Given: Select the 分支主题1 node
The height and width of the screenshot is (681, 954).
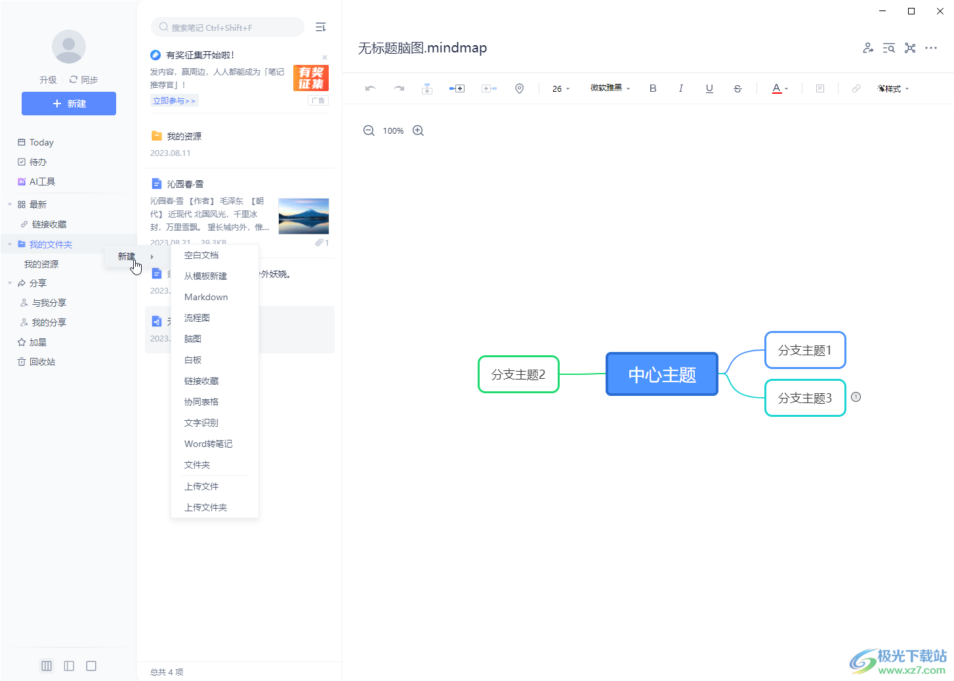Looking at the screenshot, I should click(805, 350).
